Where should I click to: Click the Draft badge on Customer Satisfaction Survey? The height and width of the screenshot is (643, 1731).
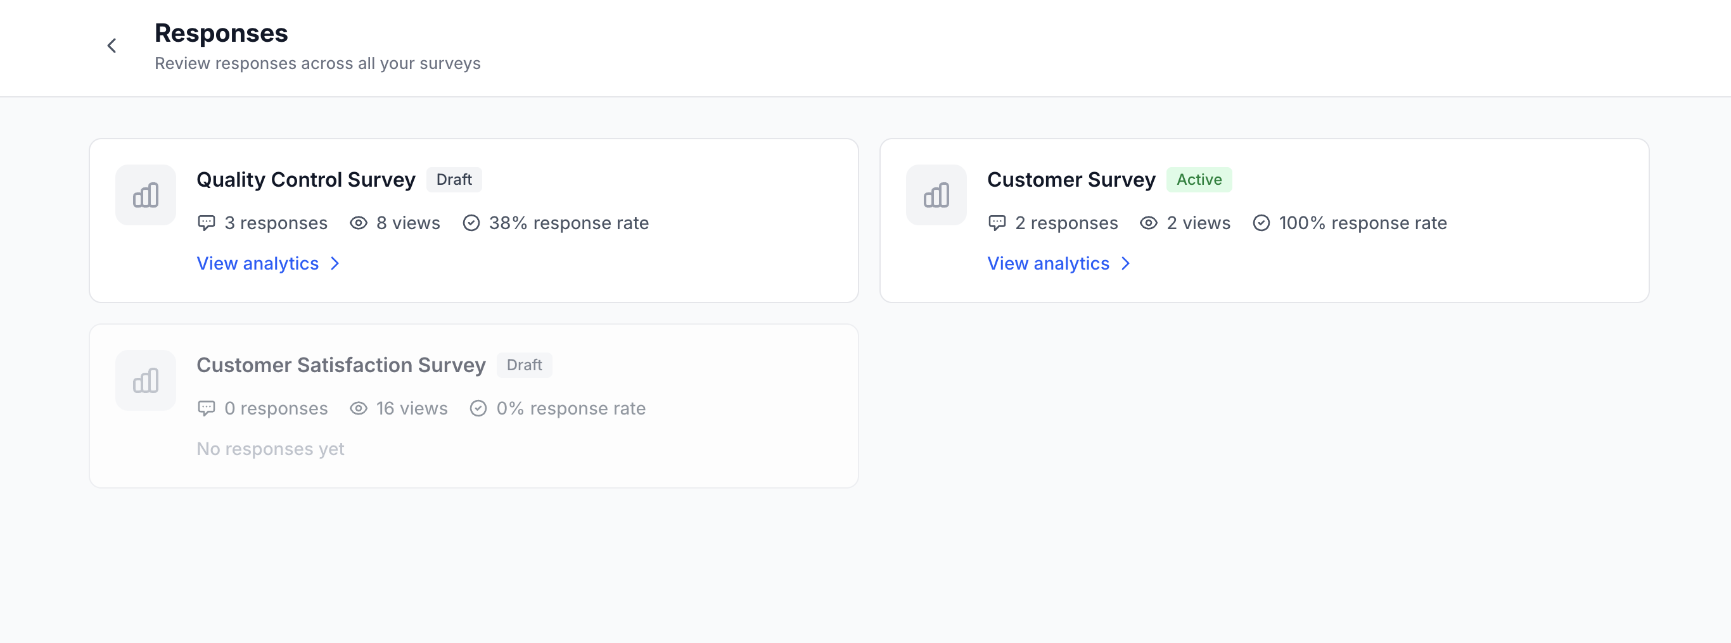point(524,365)
